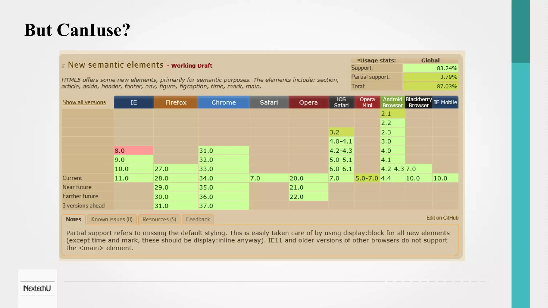Open the Resources (5) tab
Viewport: 548px width, 308px height.
(159, 220)
